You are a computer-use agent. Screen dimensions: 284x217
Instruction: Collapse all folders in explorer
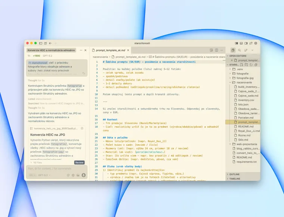[256, 65]
